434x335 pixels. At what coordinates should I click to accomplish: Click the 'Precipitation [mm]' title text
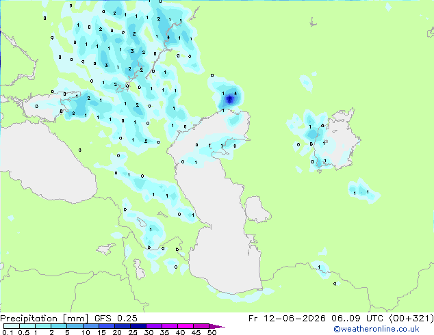pyautogui.click(x=44, y=319)
